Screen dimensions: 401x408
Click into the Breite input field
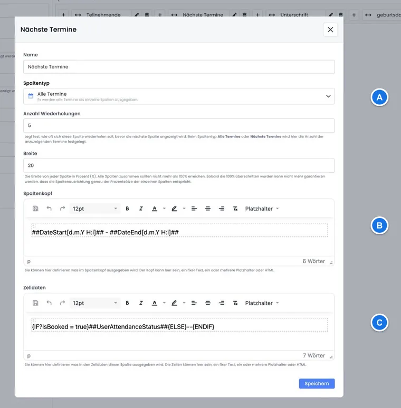(179, 165)
